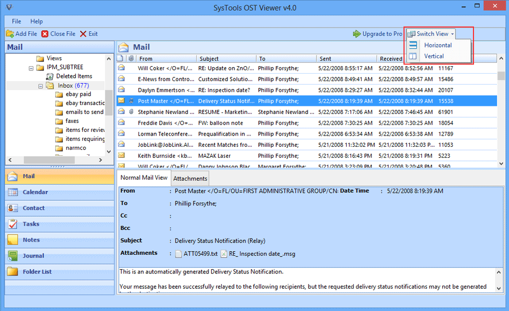Click the red X Exit icon
Image resolution: width=509 pixels, height=311 pixels.
pyautogui.click(x=83, y=34)
